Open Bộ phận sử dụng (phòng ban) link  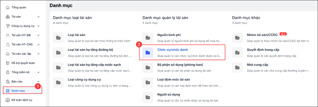tap(180, 65)
